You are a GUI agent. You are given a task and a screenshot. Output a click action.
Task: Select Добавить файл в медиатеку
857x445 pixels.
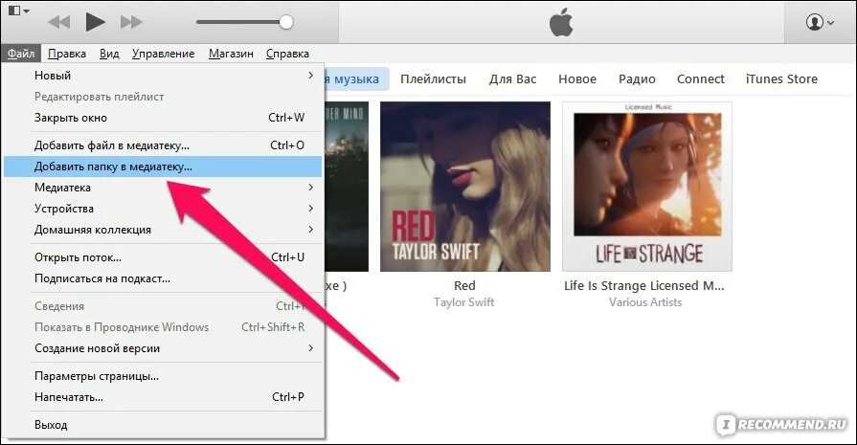click(163, 145)
